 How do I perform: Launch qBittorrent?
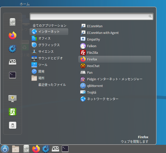pyautogui.click(x=115, y=86)
